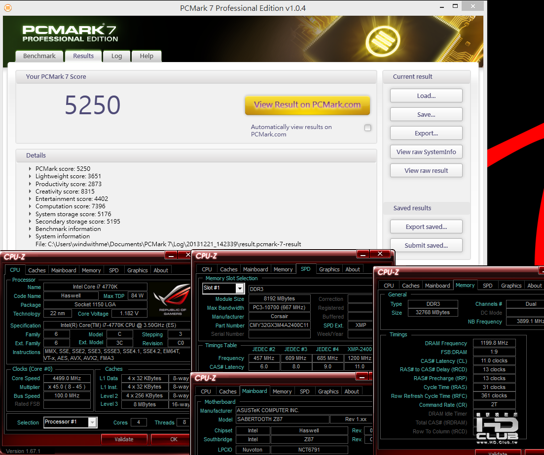Viewport: 544px width, 455px height.
Task: Enable automatically view results on PCMark.com
Action: click(368, 128)
